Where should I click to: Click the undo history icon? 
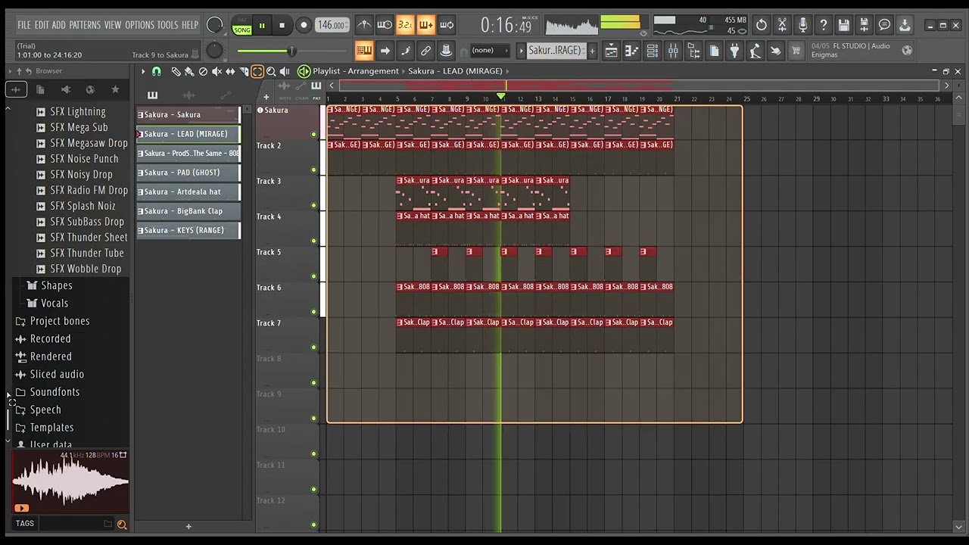coord(762,25)
